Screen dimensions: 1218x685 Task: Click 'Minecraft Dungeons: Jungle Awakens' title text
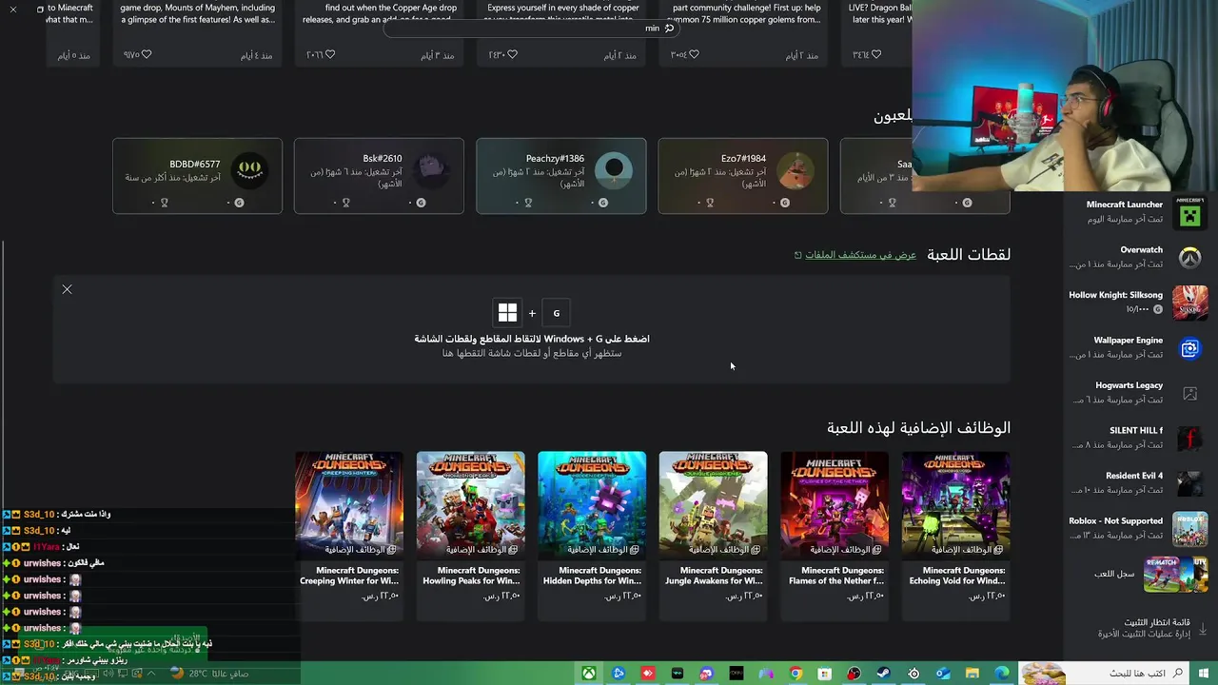[714, 576]
